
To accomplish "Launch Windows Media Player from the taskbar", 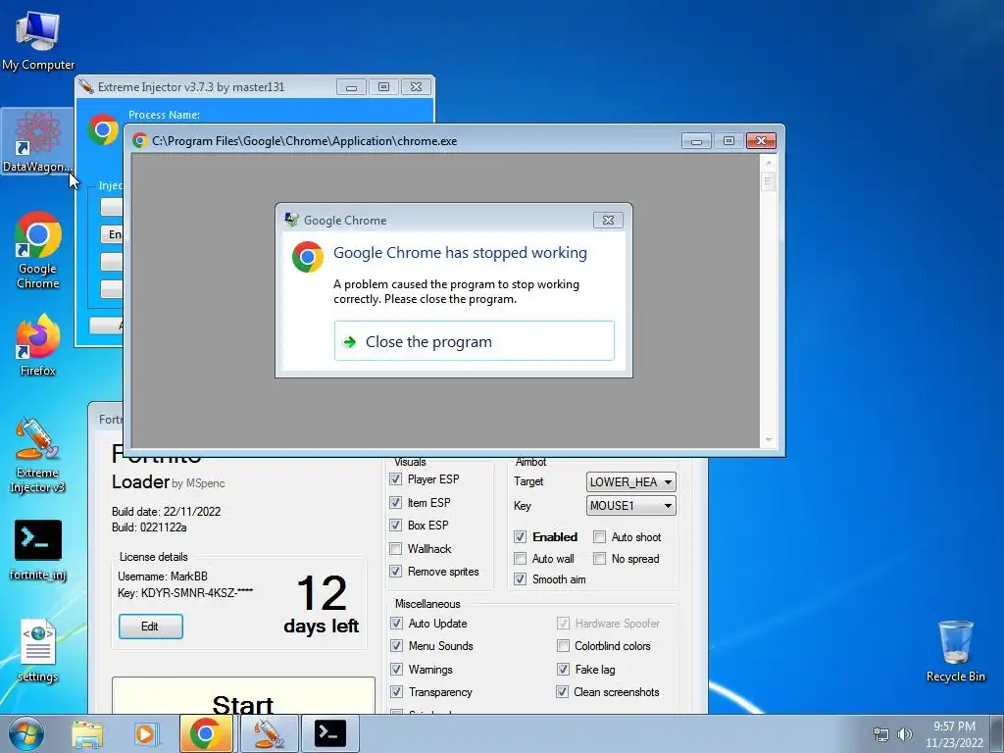I will (x=146, y=733).
